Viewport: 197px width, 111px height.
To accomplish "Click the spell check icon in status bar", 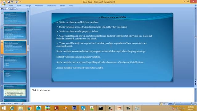I will pos(22,104).
